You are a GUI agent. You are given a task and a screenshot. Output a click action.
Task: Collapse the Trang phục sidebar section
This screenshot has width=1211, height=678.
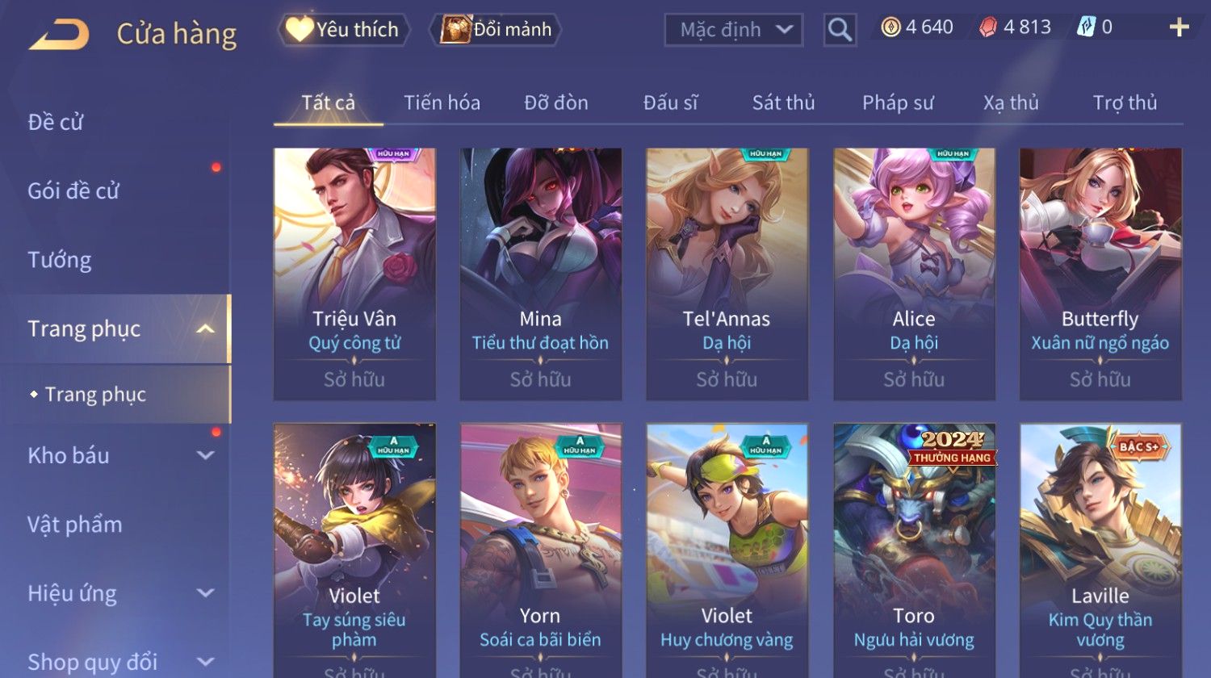[206, 329]
